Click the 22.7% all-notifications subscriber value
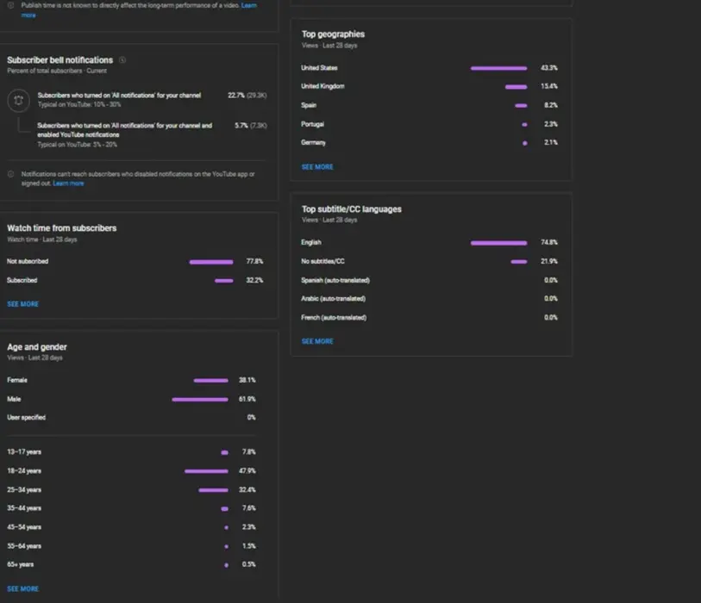This screenshot has height=603, width=701. point(236,95)
